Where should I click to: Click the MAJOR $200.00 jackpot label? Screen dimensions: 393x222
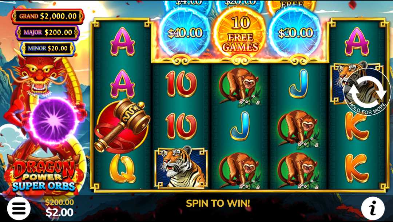[48, 32]
